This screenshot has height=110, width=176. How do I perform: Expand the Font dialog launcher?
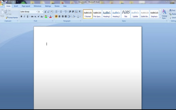53,21
